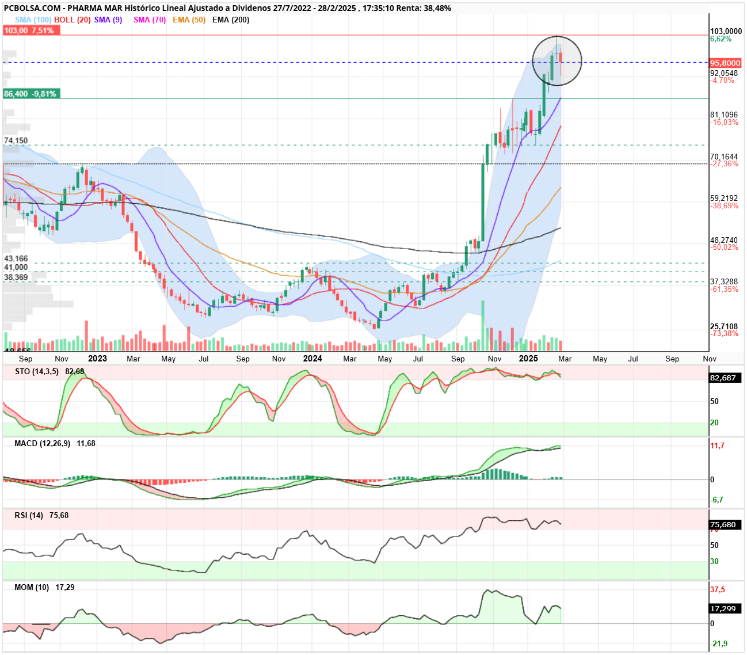Click the 59,2192 axis value

point(724,199)
